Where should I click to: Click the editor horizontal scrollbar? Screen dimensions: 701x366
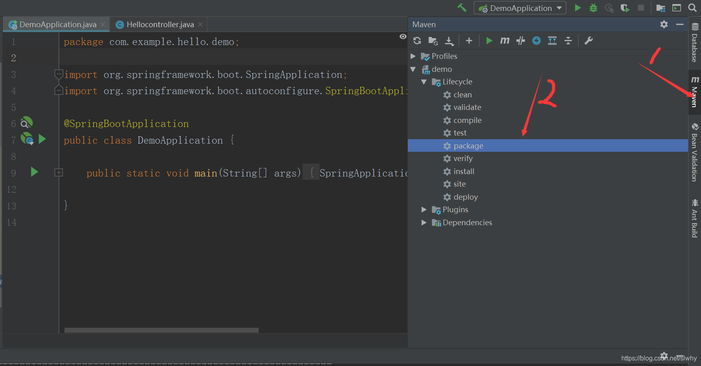[x=161, y=330]
